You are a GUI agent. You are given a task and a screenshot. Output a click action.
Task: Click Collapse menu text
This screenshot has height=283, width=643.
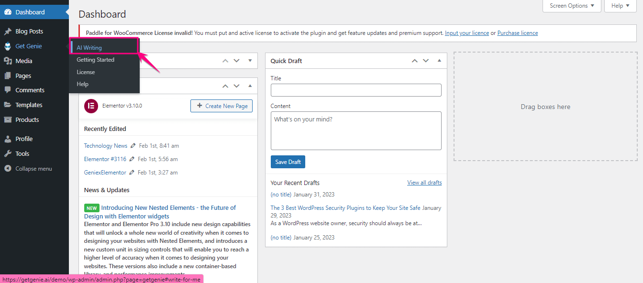tap(33, 169)
